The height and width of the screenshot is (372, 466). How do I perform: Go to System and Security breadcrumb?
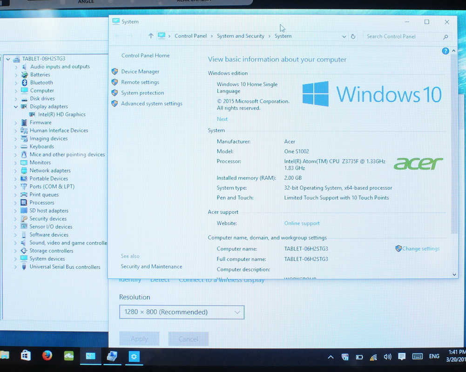pos(240,36)
